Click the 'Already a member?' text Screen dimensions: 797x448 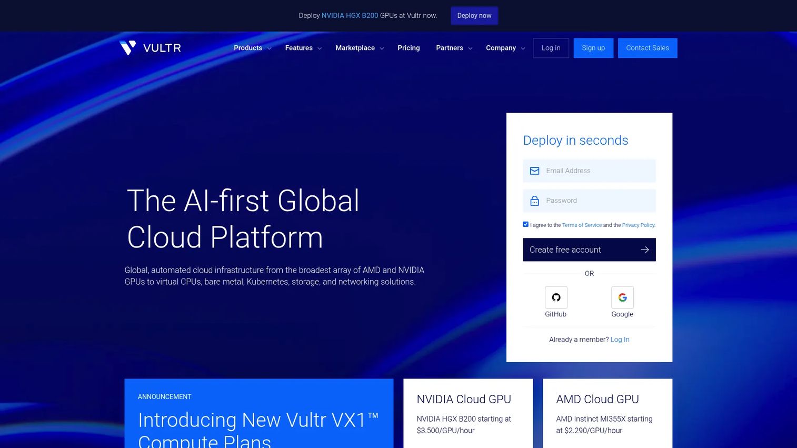point(579,340)
